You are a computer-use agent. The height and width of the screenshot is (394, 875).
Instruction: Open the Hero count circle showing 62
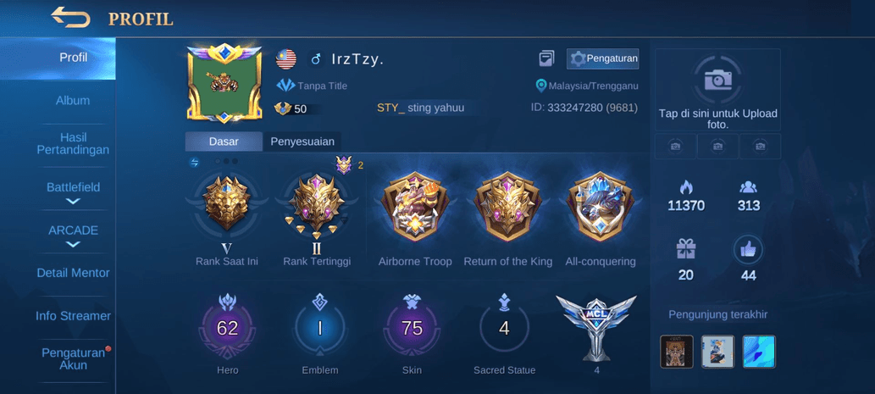(x=227, y=328)
